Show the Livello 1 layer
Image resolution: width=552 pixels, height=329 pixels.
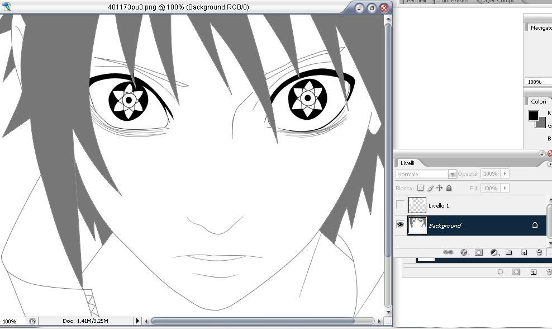point(400,205)
